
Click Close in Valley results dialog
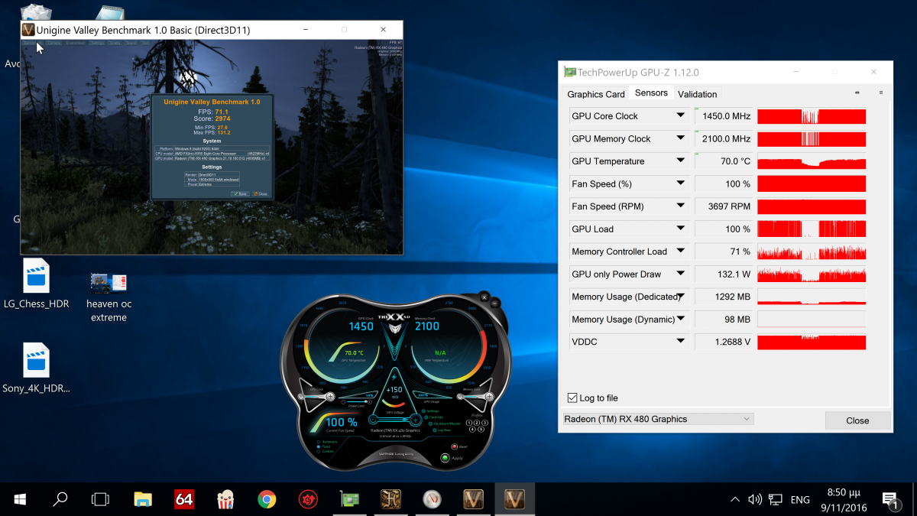pyautogui.click(x=260, y=194)
